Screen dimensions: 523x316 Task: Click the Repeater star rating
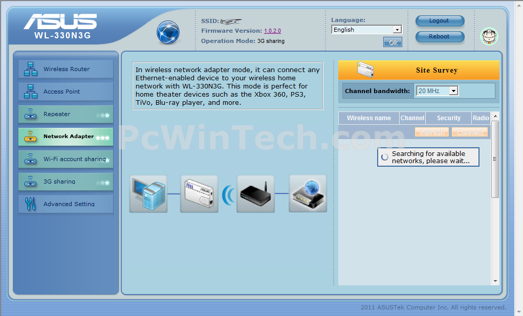pyautogui.click(x=103, y=116)
